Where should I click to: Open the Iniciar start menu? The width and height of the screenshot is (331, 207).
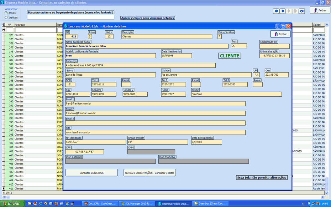(12, 203)
